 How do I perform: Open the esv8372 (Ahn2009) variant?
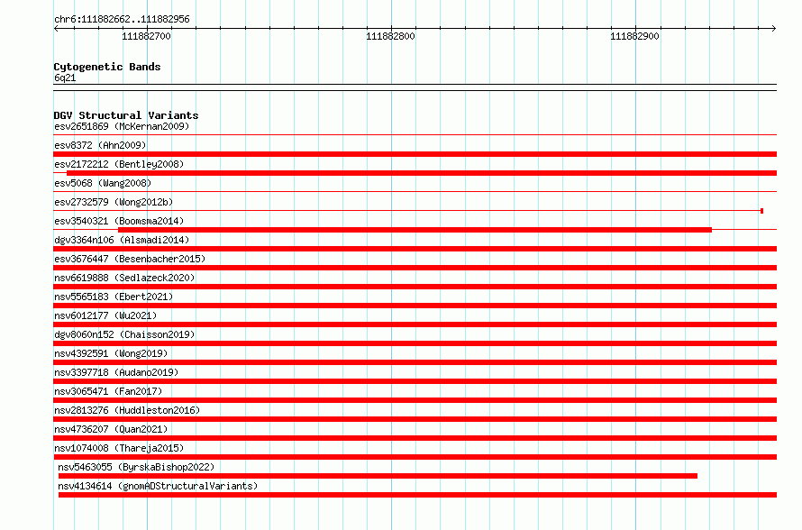pyautogui.click(x=100, y=145)
